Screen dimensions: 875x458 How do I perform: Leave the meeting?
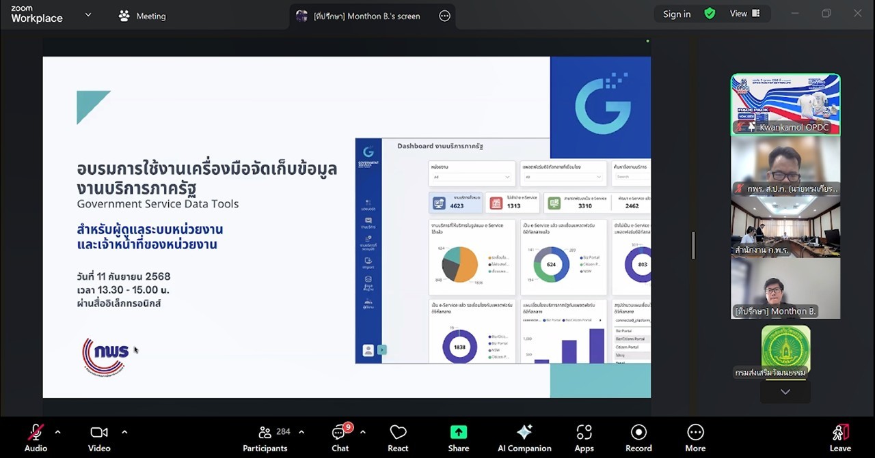[840, 438]
